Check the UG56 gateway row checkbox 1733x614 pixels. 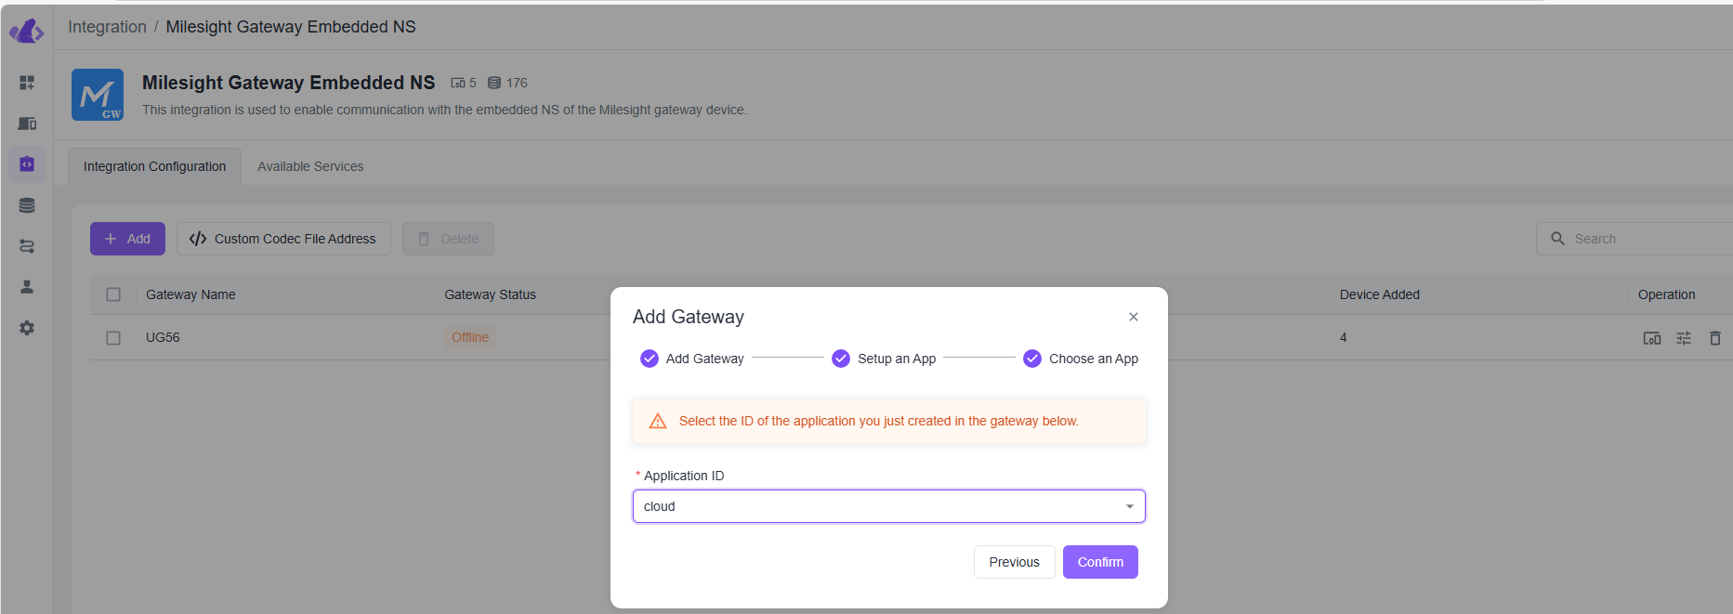(113, 338)
